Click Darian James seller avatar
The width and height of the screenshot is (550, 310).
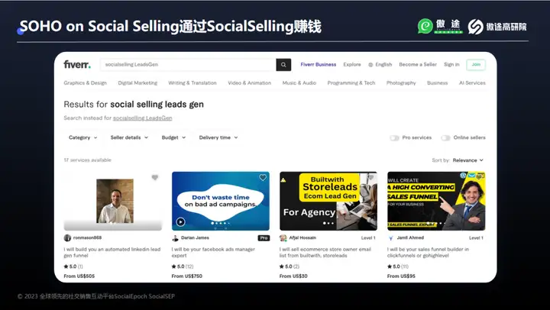tap(175, 238)
